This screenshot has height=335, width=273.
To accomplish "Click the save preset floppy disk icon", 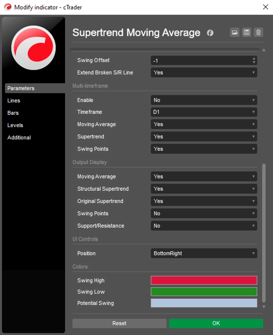I will (x=247, y=32).
